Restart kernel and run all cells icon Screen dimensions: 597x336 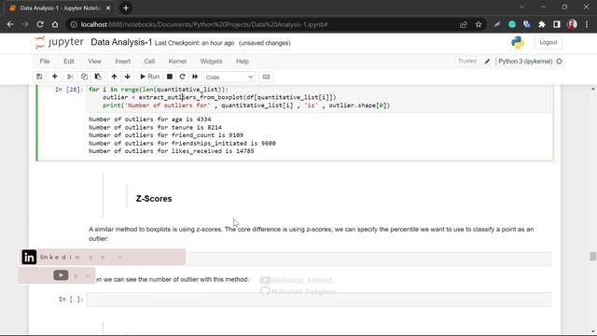coord(195,77)
